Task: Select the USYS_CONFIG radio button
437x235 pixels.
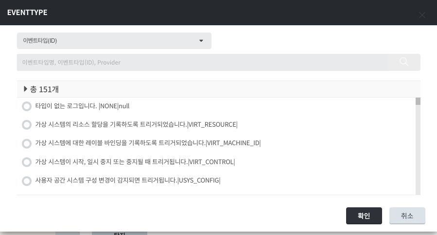Action: coord(27,181)
